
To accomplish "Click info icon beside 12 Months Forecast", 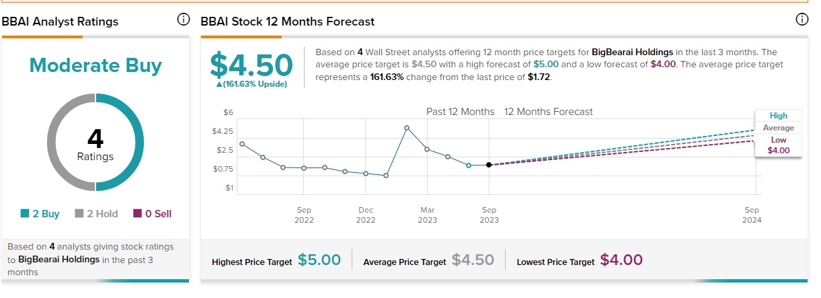I will [x=801, y=20].
